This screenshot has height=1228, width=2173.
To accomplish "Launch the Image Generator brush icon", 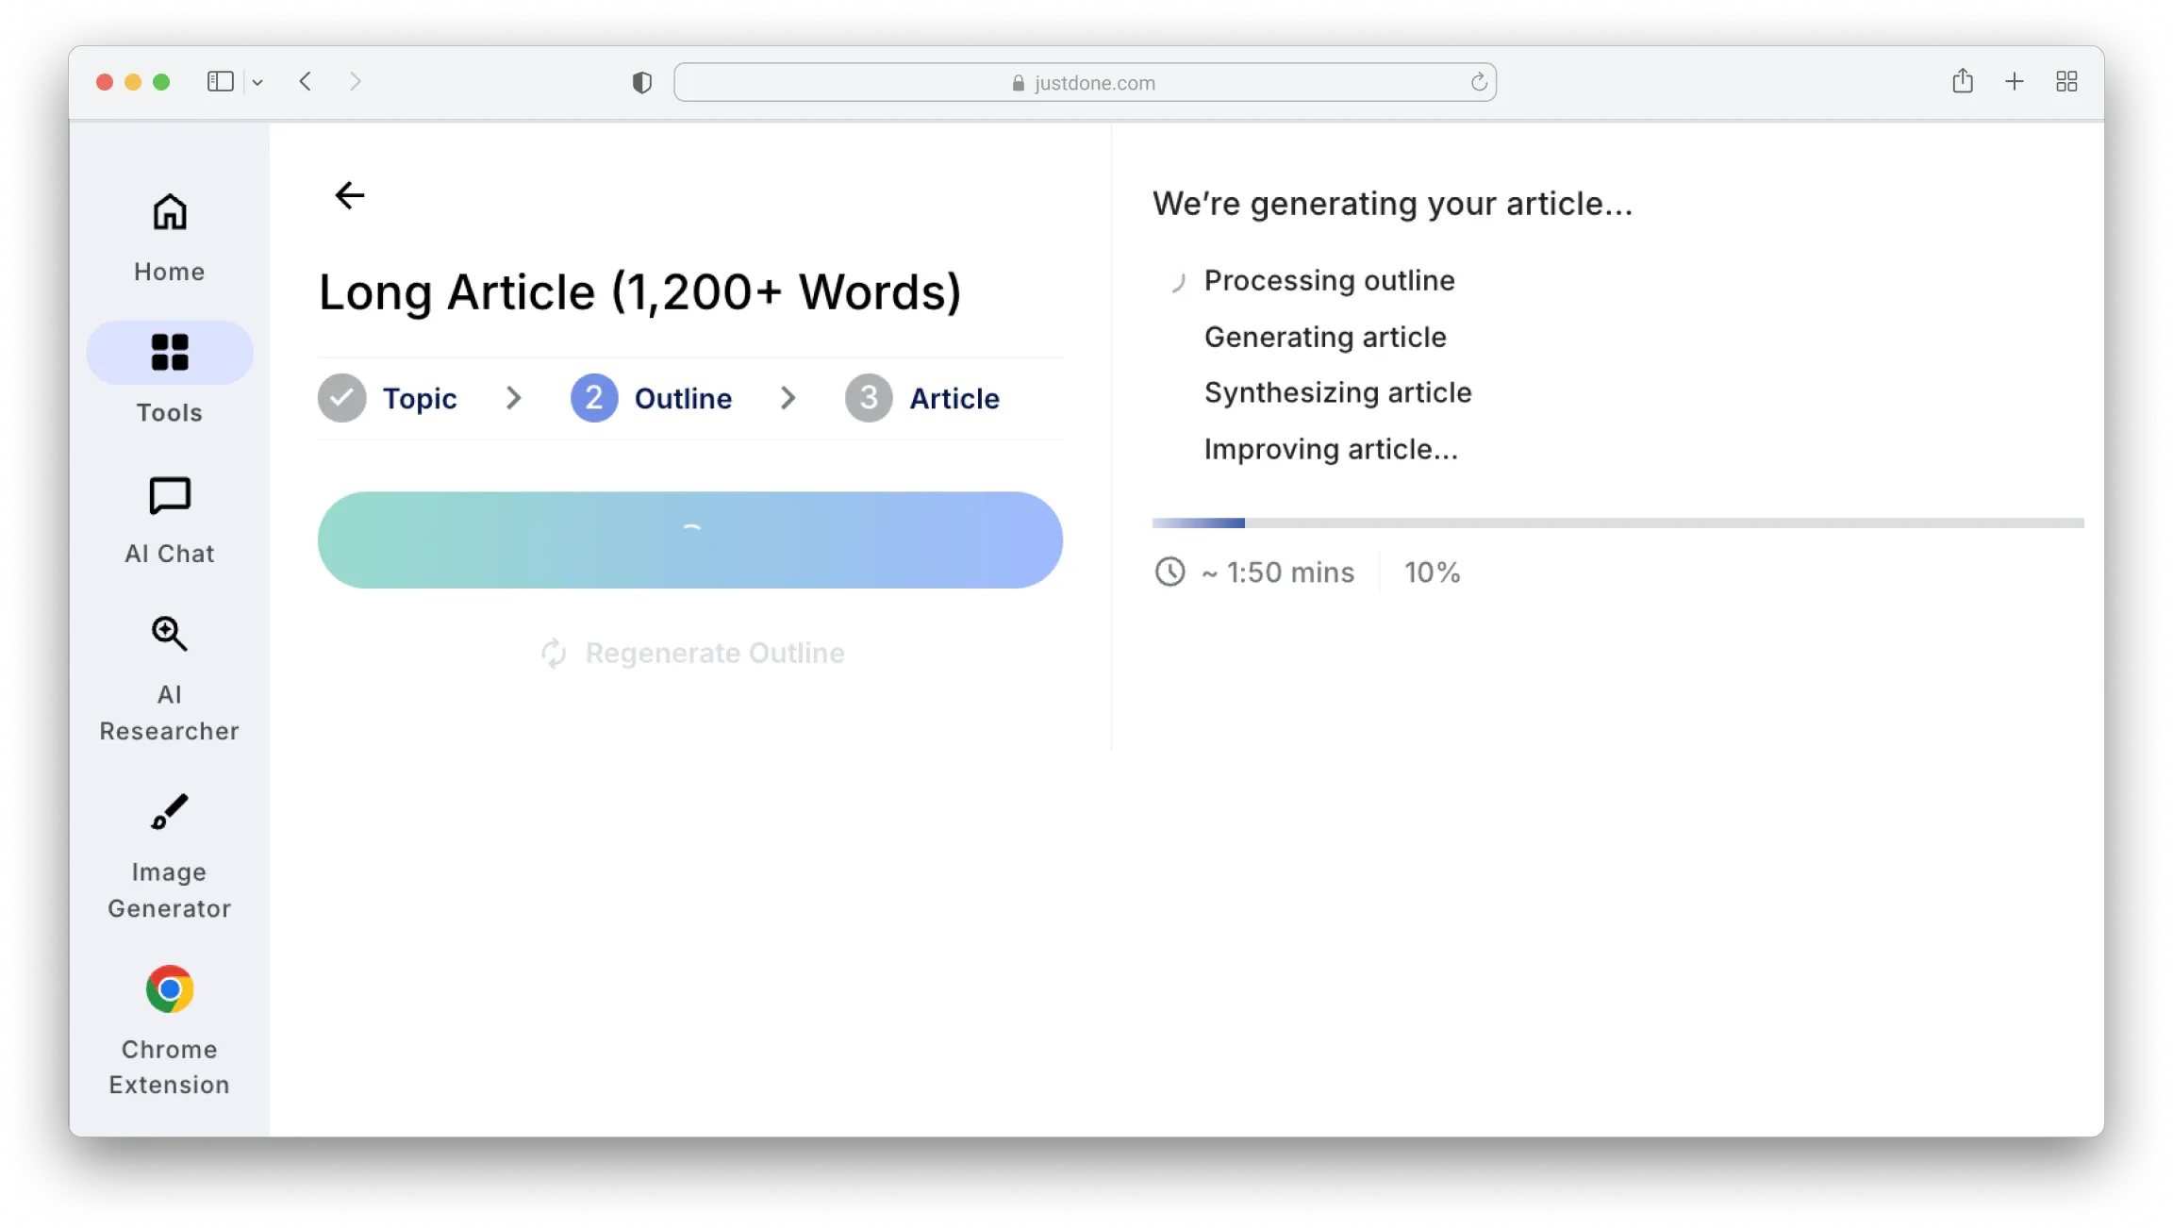I will coord(170,812).
